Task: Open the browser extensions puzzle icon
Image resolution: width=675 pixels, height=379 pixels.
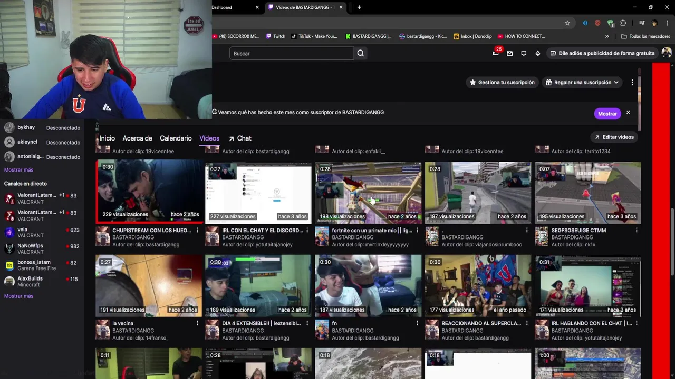Action: pos(623,23)
